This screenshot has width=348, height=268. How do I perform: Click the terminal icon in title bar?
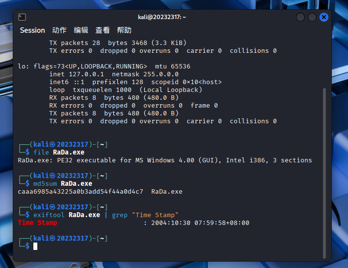click(22, 17)
